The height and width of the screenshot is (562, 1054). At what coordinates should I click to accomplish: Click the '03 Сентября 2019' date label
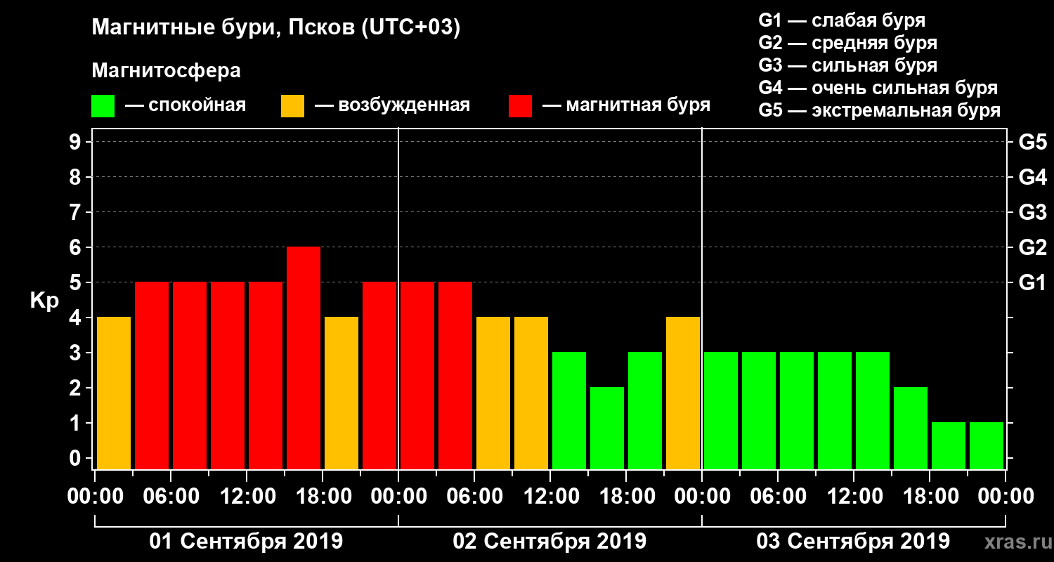click(853, 542)
